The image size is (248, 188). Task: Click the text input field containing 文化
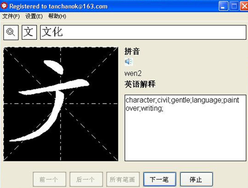tap(143, 32)
